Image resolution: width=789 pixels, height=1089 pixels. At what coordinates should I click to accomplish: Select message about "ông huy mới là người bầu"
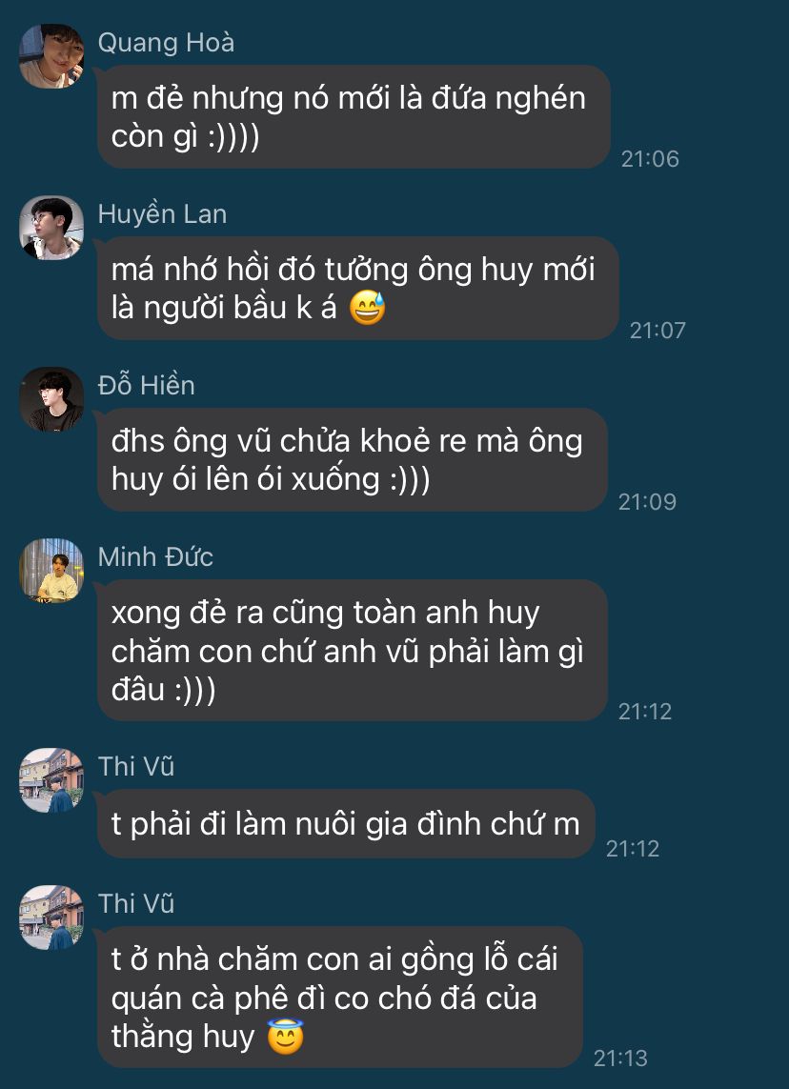click(x=357, y=289)
